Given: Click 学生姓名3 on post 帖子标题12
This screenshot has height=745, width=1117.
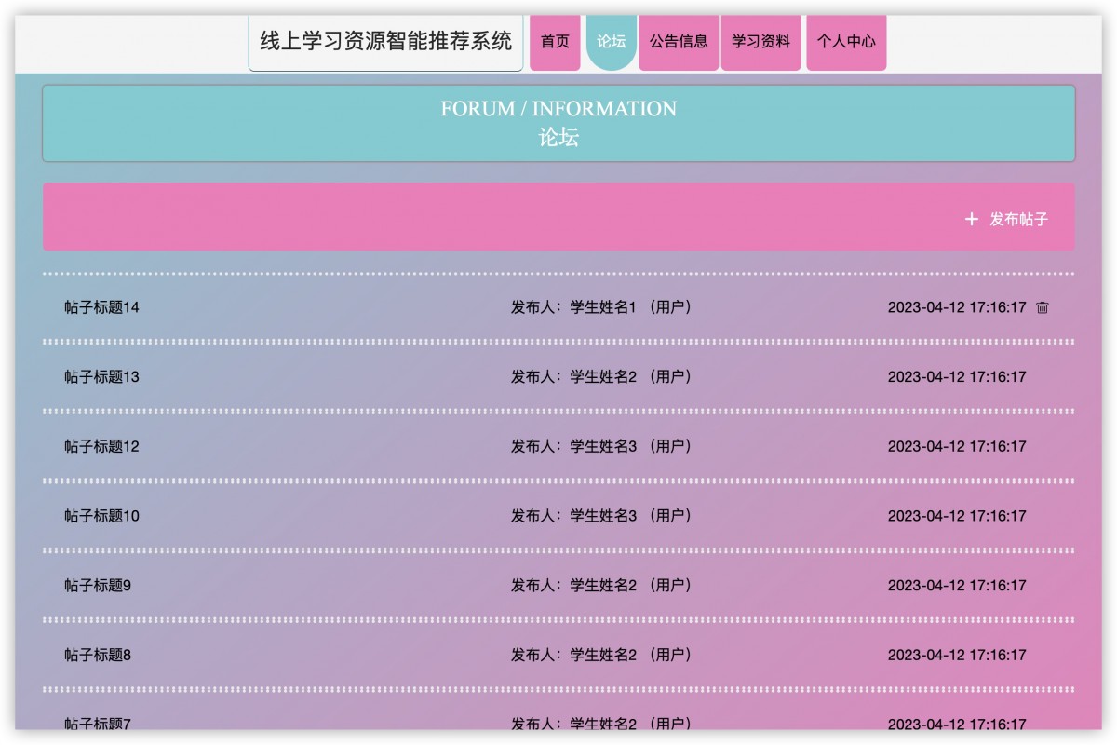Looking at the screenshot, I should [603, 445].
